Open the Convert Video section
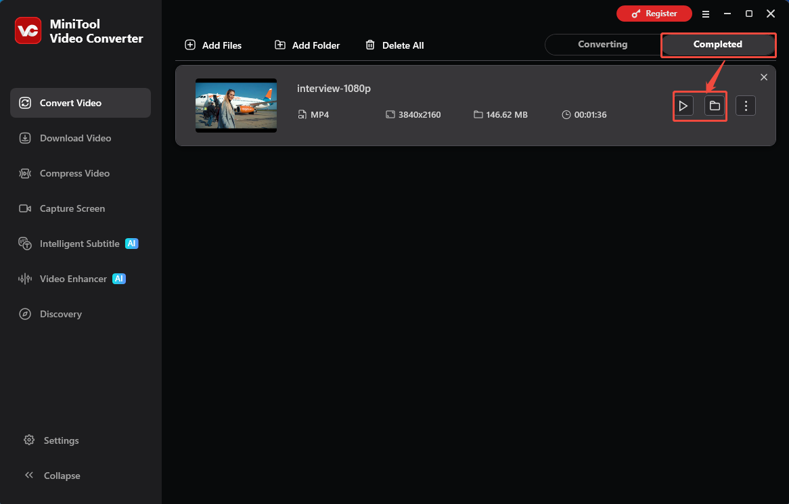The width and height of the screenshot is (789, 504). pos(81,103)
